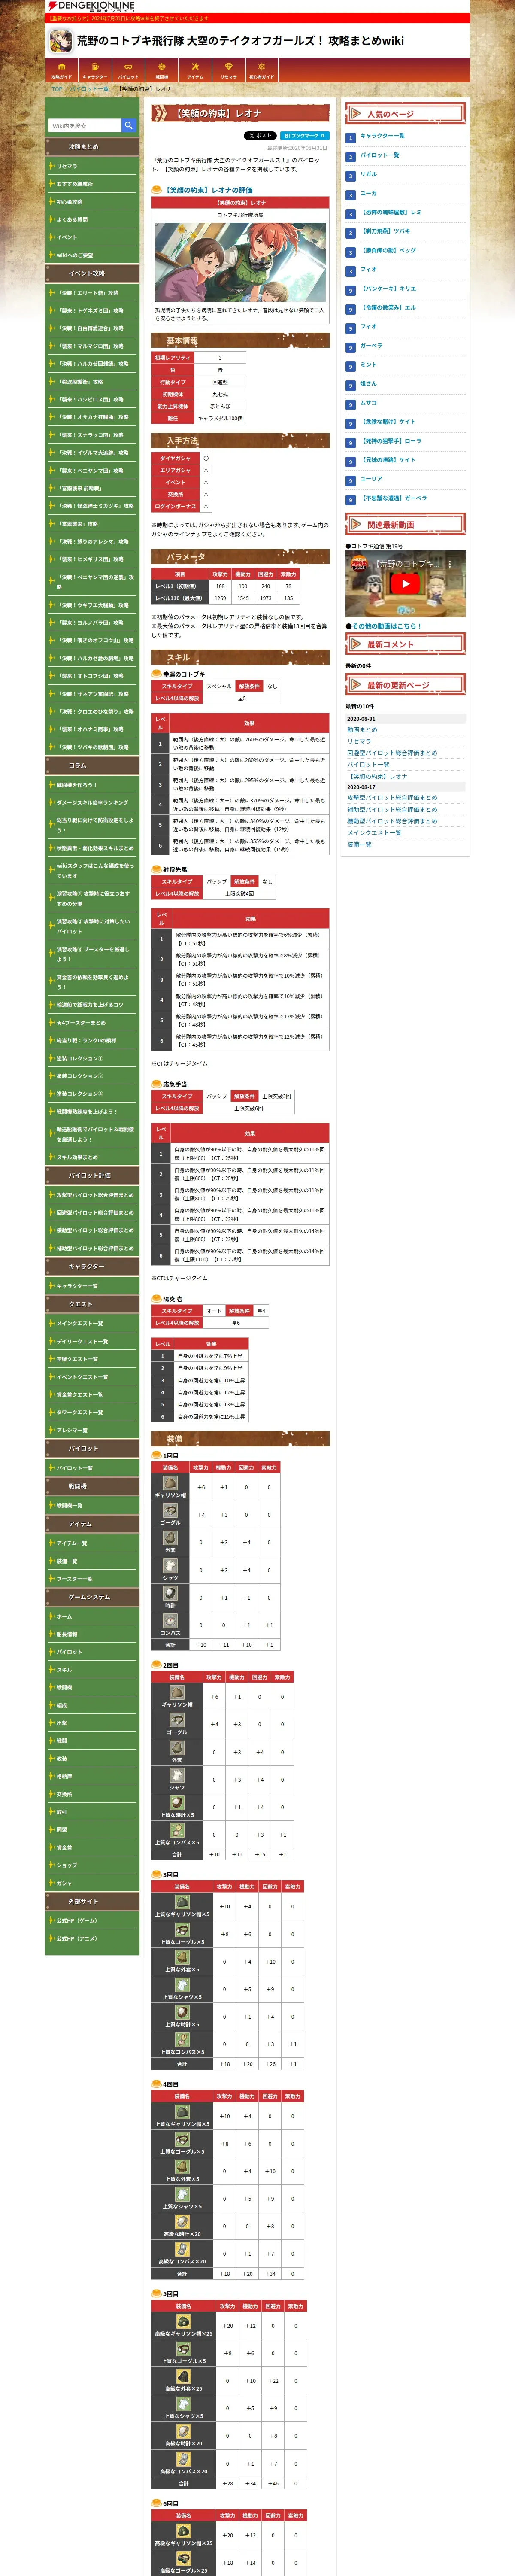Open the キャラクター top navigation item
Screen dimensions: 515x2576
click(95, 70)
